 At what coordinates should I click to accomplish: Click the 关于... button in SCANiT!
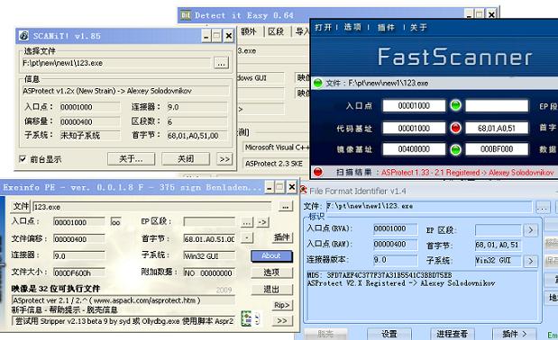[131, 158]
